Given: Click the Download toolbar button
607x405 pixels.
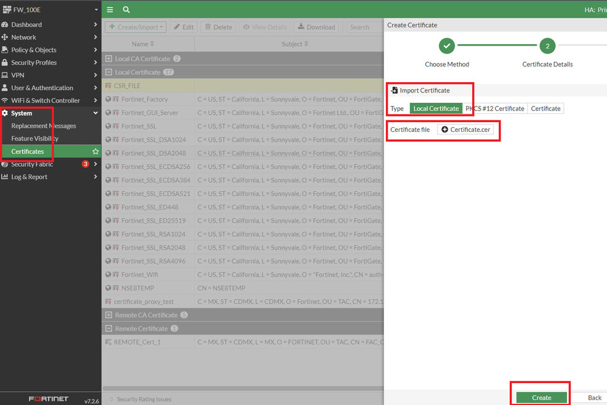Looking at the screenshot, I should click(x=317, y=27).
